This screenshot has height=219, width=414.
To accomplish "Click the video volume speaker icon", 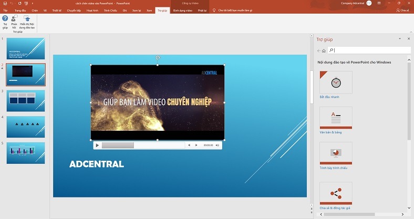I will [x=218, y=145].
